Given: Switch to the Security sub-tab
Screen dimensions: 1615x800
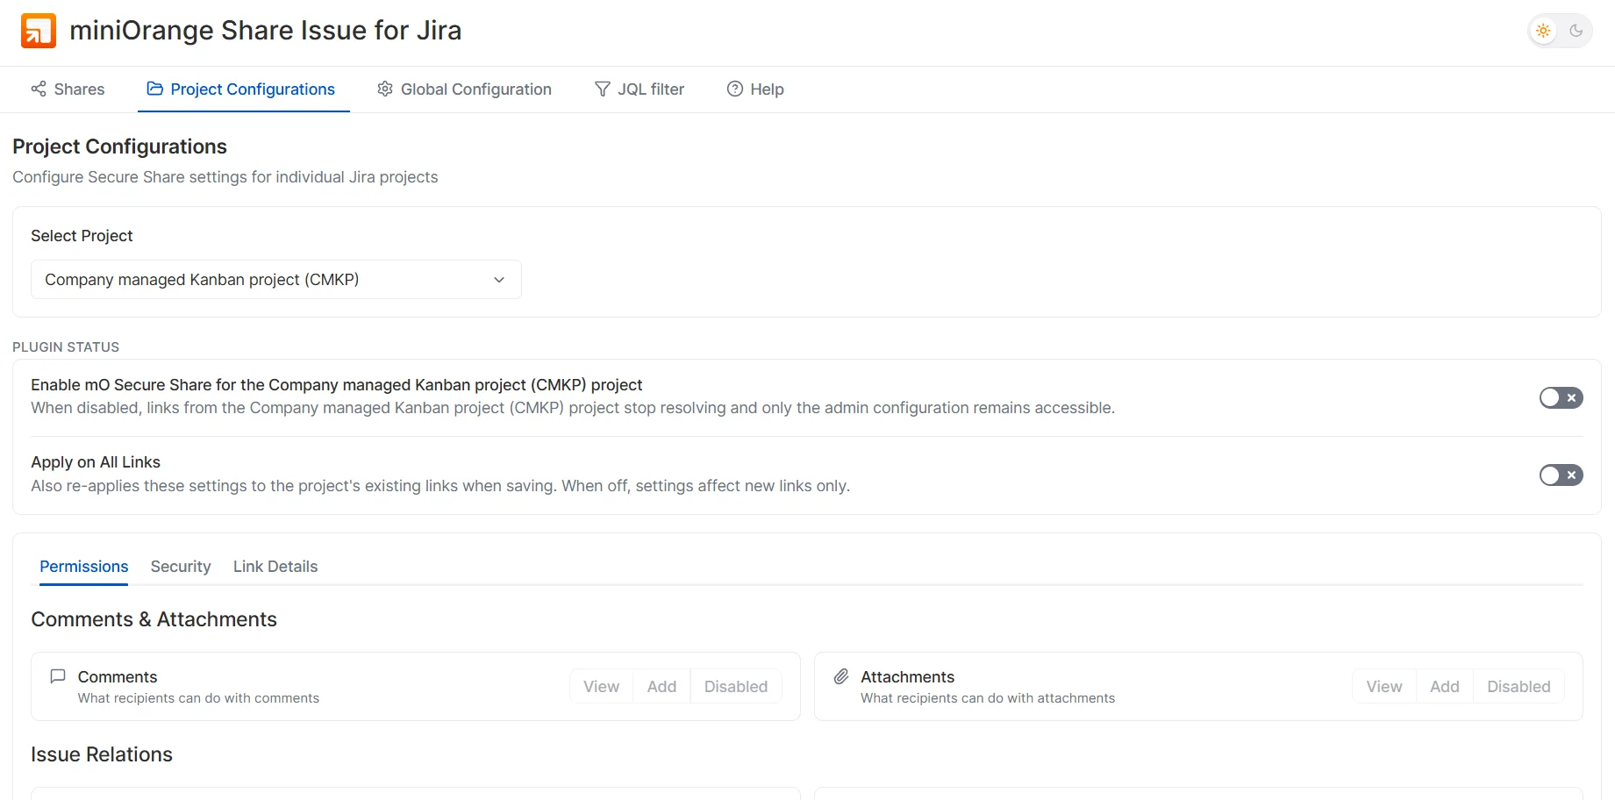Looking at the screenshot, I should (181, 567).
